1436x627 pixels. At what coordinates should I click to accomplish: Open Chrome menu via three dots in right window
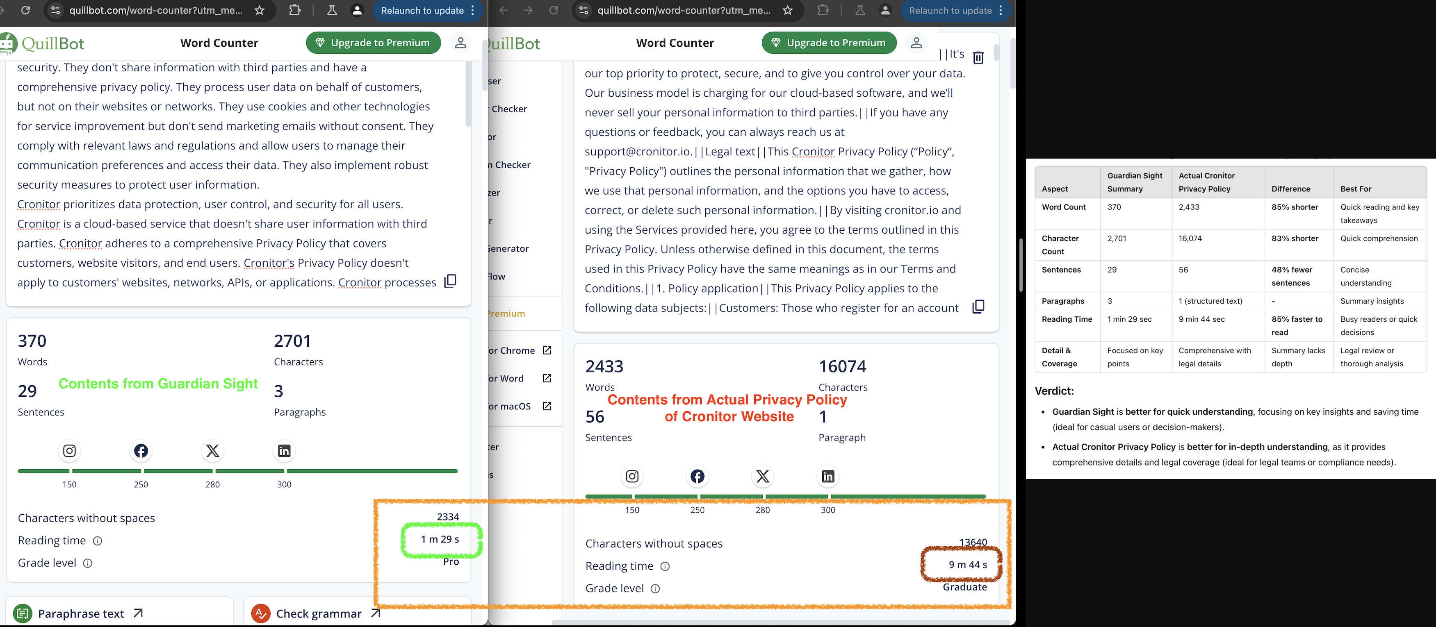1001,10
